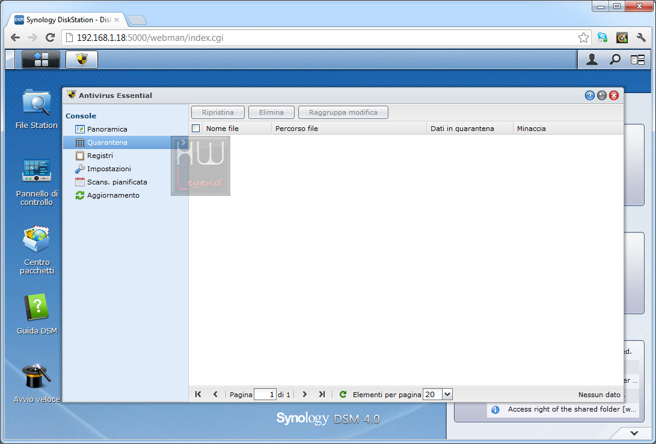
Task: Click the Console section heading
Action: point(81,116)
